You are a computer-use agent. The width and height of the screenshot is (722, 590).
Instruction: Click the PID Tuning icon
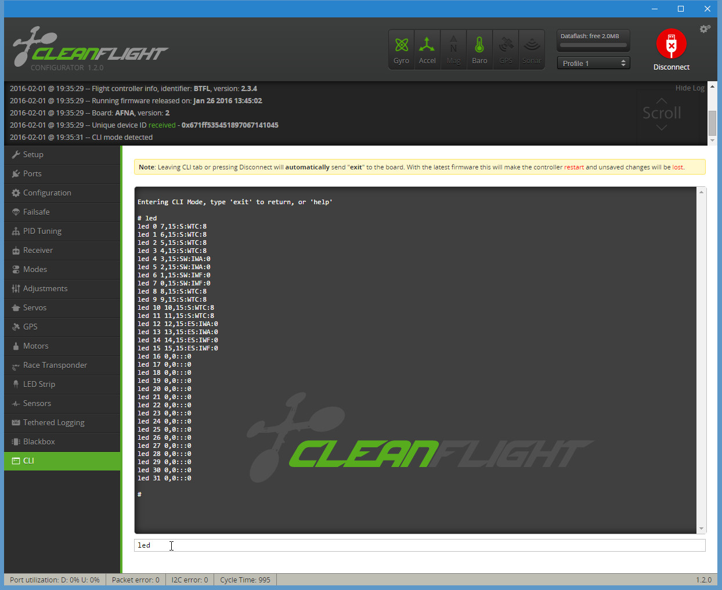(16, 231)
